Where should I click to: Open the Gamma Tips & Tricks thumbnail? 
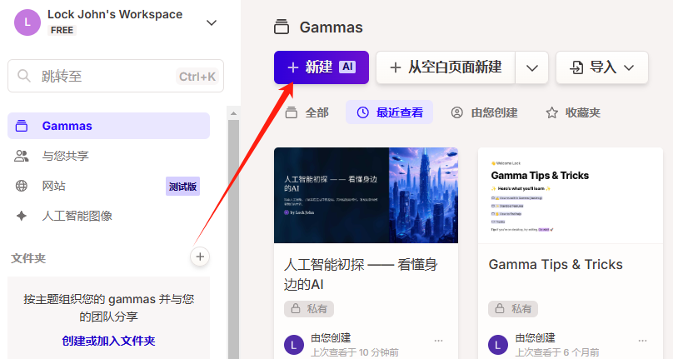coord(571,196)
